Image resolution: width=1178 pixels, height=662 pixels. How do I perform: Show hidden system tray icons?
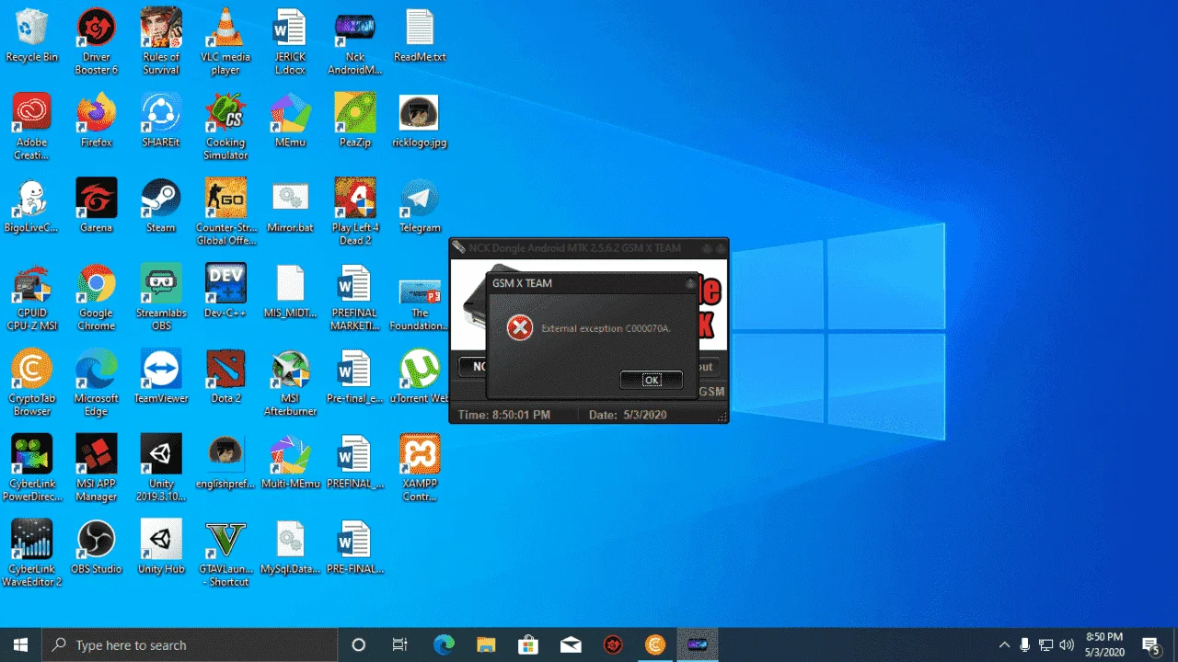(1004, 645)
